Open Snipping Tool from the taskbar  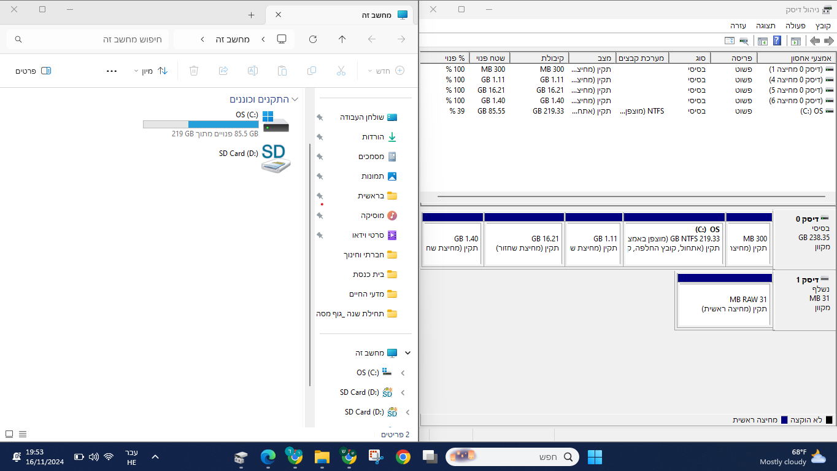(376, 457)
